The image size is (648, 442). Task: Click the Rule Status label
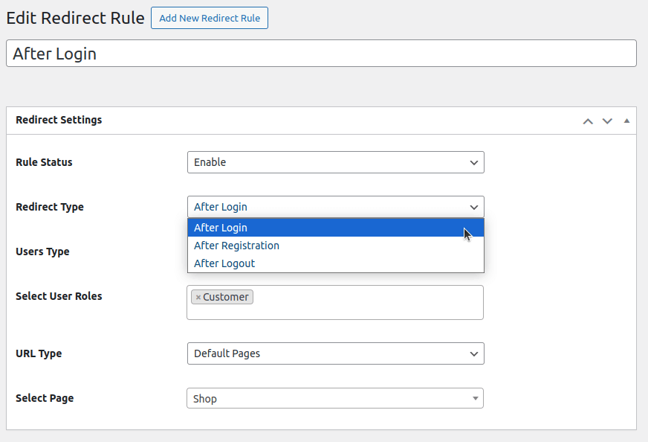(44, 162)
